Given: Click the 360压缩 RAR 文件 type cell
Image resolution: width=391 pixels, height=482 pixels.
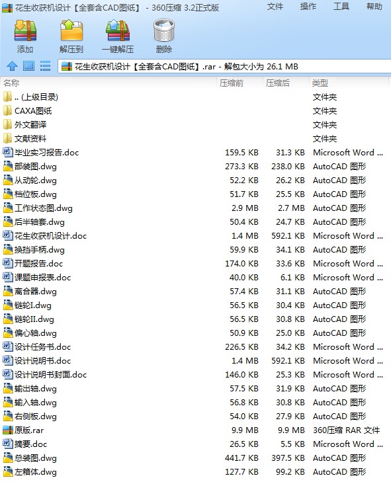Looking at the screenshot, I should [x=347, y=430].
